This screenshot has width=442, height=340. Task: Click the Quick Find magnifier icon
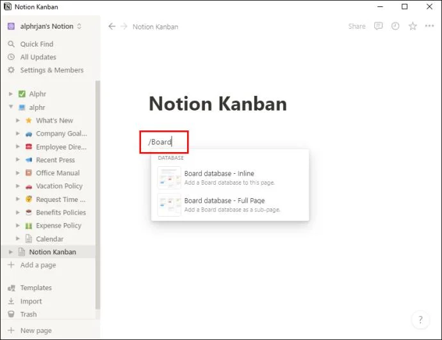(x=11, y=44)
